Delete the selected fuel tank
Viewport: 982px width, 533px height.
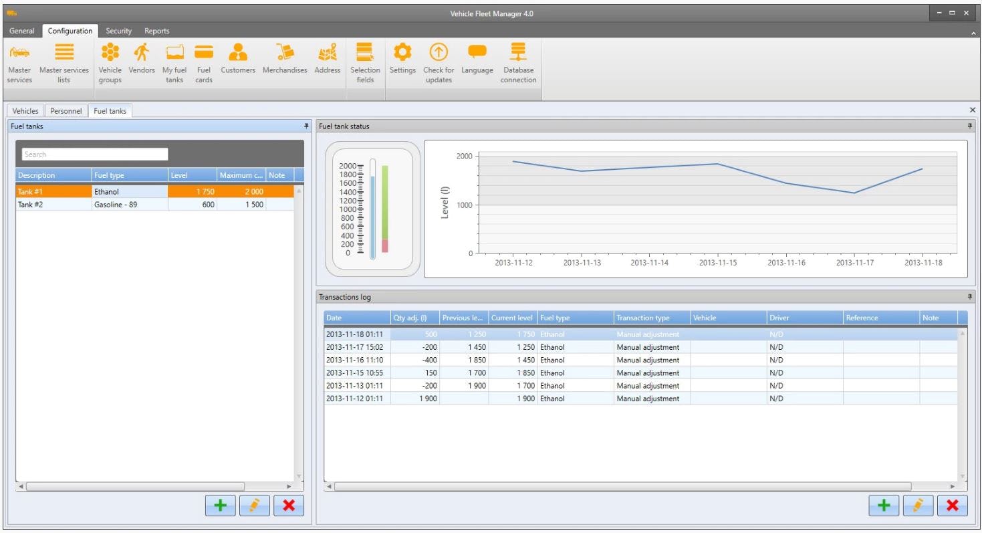[x=289, y=506]
